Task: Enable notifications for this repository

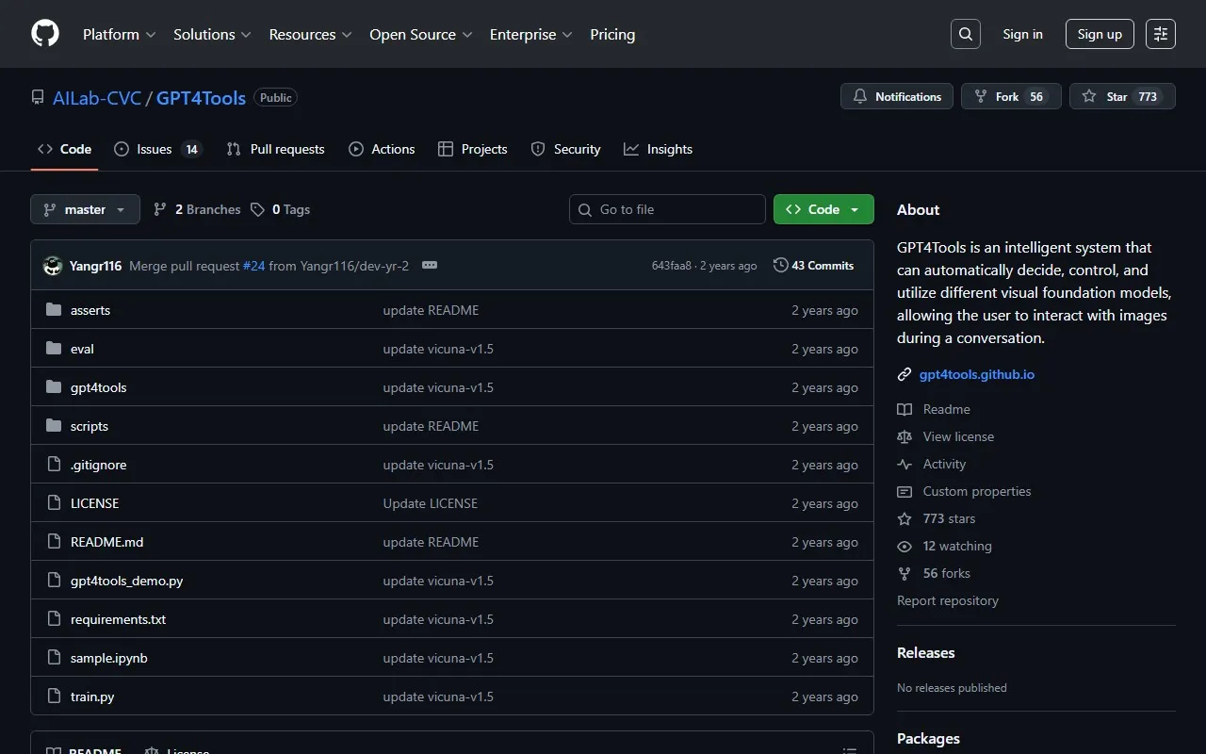Action: coord(896,96)
